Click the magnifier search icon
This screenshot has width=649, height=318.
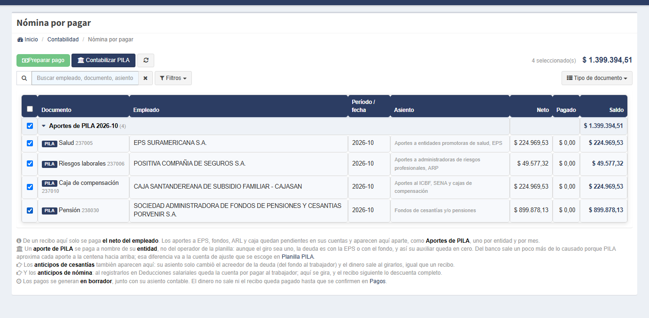(24, 78)
